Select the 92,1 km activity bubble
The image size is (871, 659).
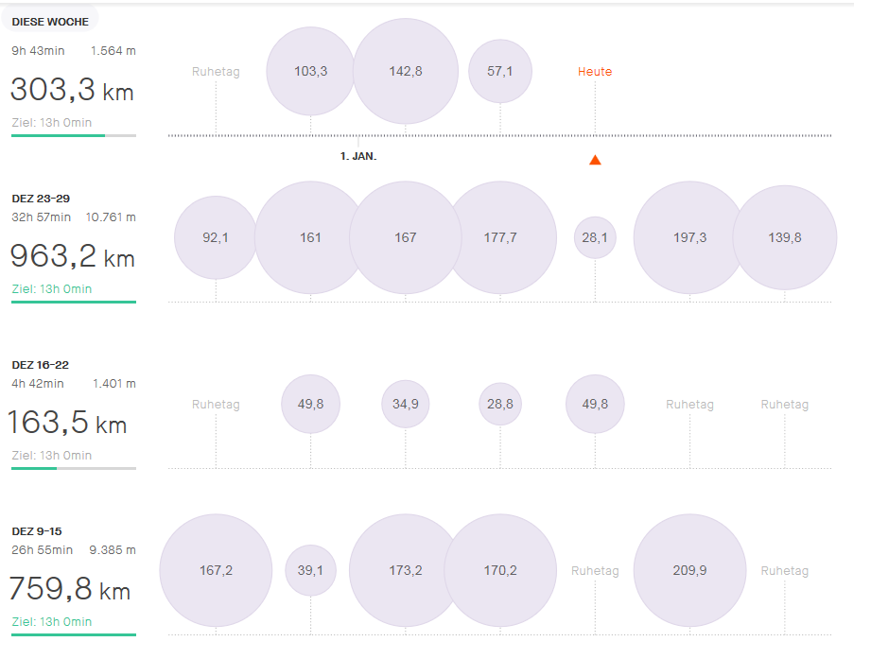(x=216, y=237)
